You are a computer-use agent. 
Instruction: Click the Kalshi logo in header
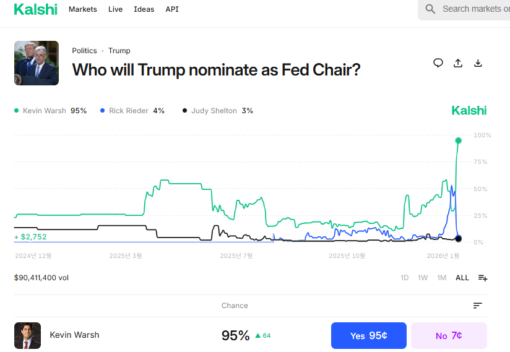(35, 9)
